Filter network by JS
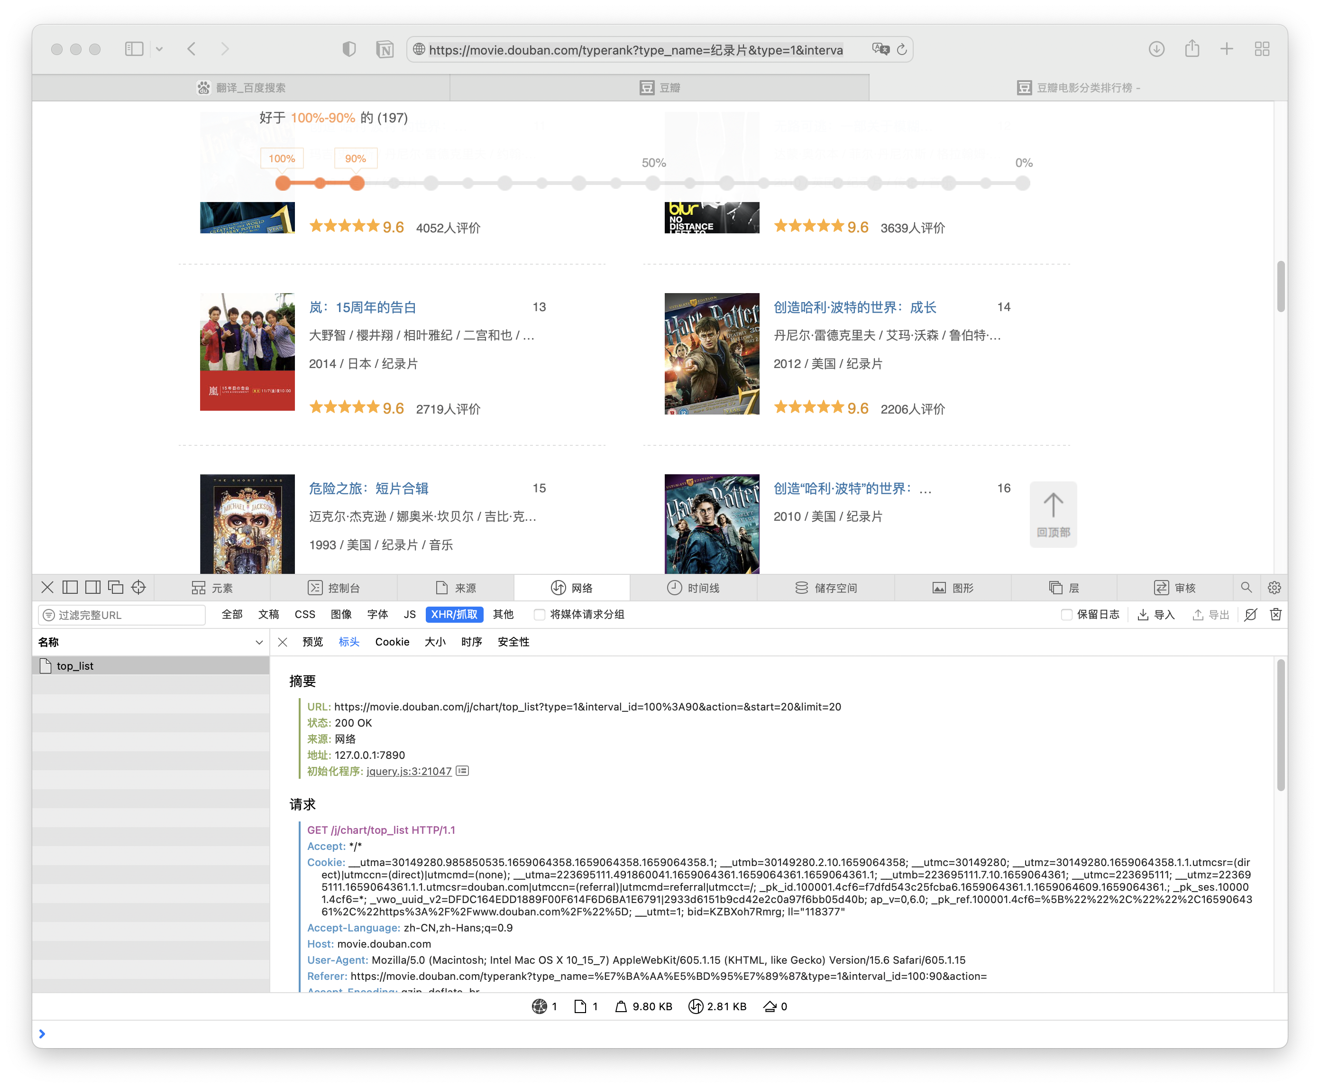Image resolution: width=1320 pixels, height=1088 pixels. coord(410,614)
